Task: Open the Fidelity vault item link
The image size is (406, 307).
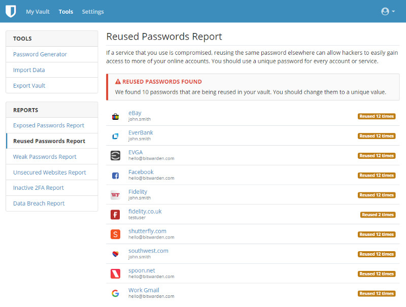Action: [138, 192]
